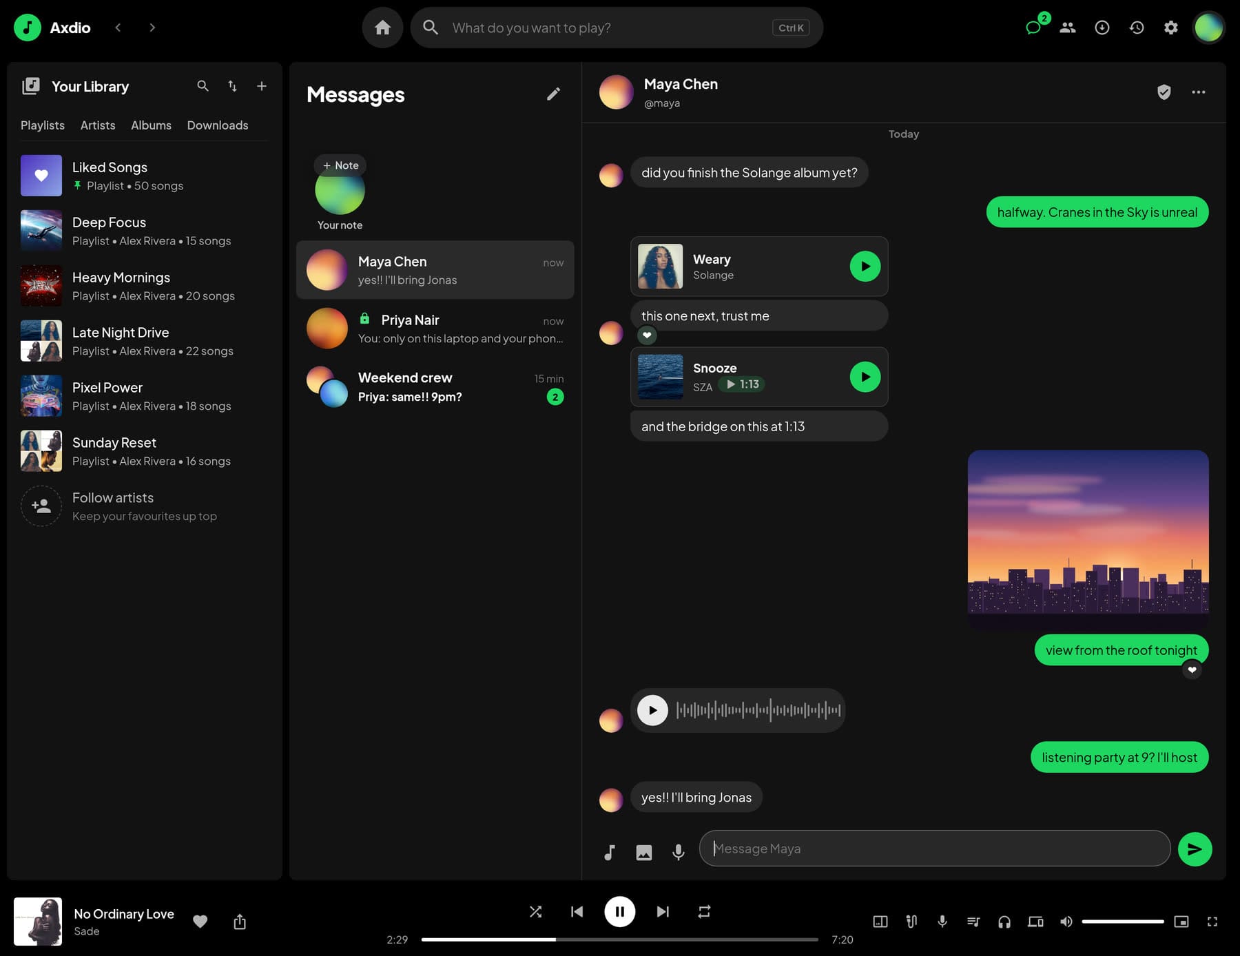This screenshot has width=1240, height=956.
Task: Toggle lyrics microphone icon in player
Action: [x=942, y=922]
